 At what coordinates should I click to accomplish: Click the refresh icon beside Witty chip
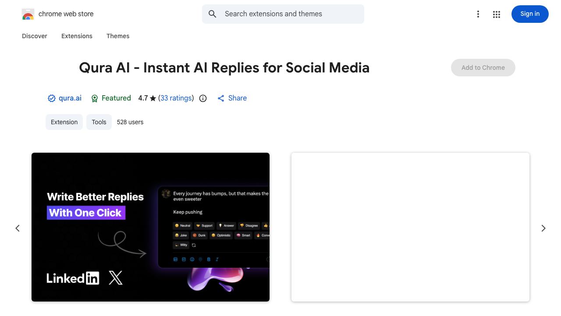tap(194, 245)
